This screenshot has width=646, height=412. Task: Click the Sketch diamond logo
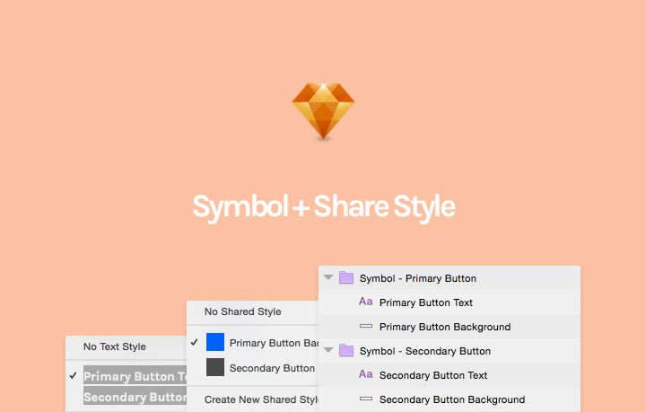[x=323, y=111]
